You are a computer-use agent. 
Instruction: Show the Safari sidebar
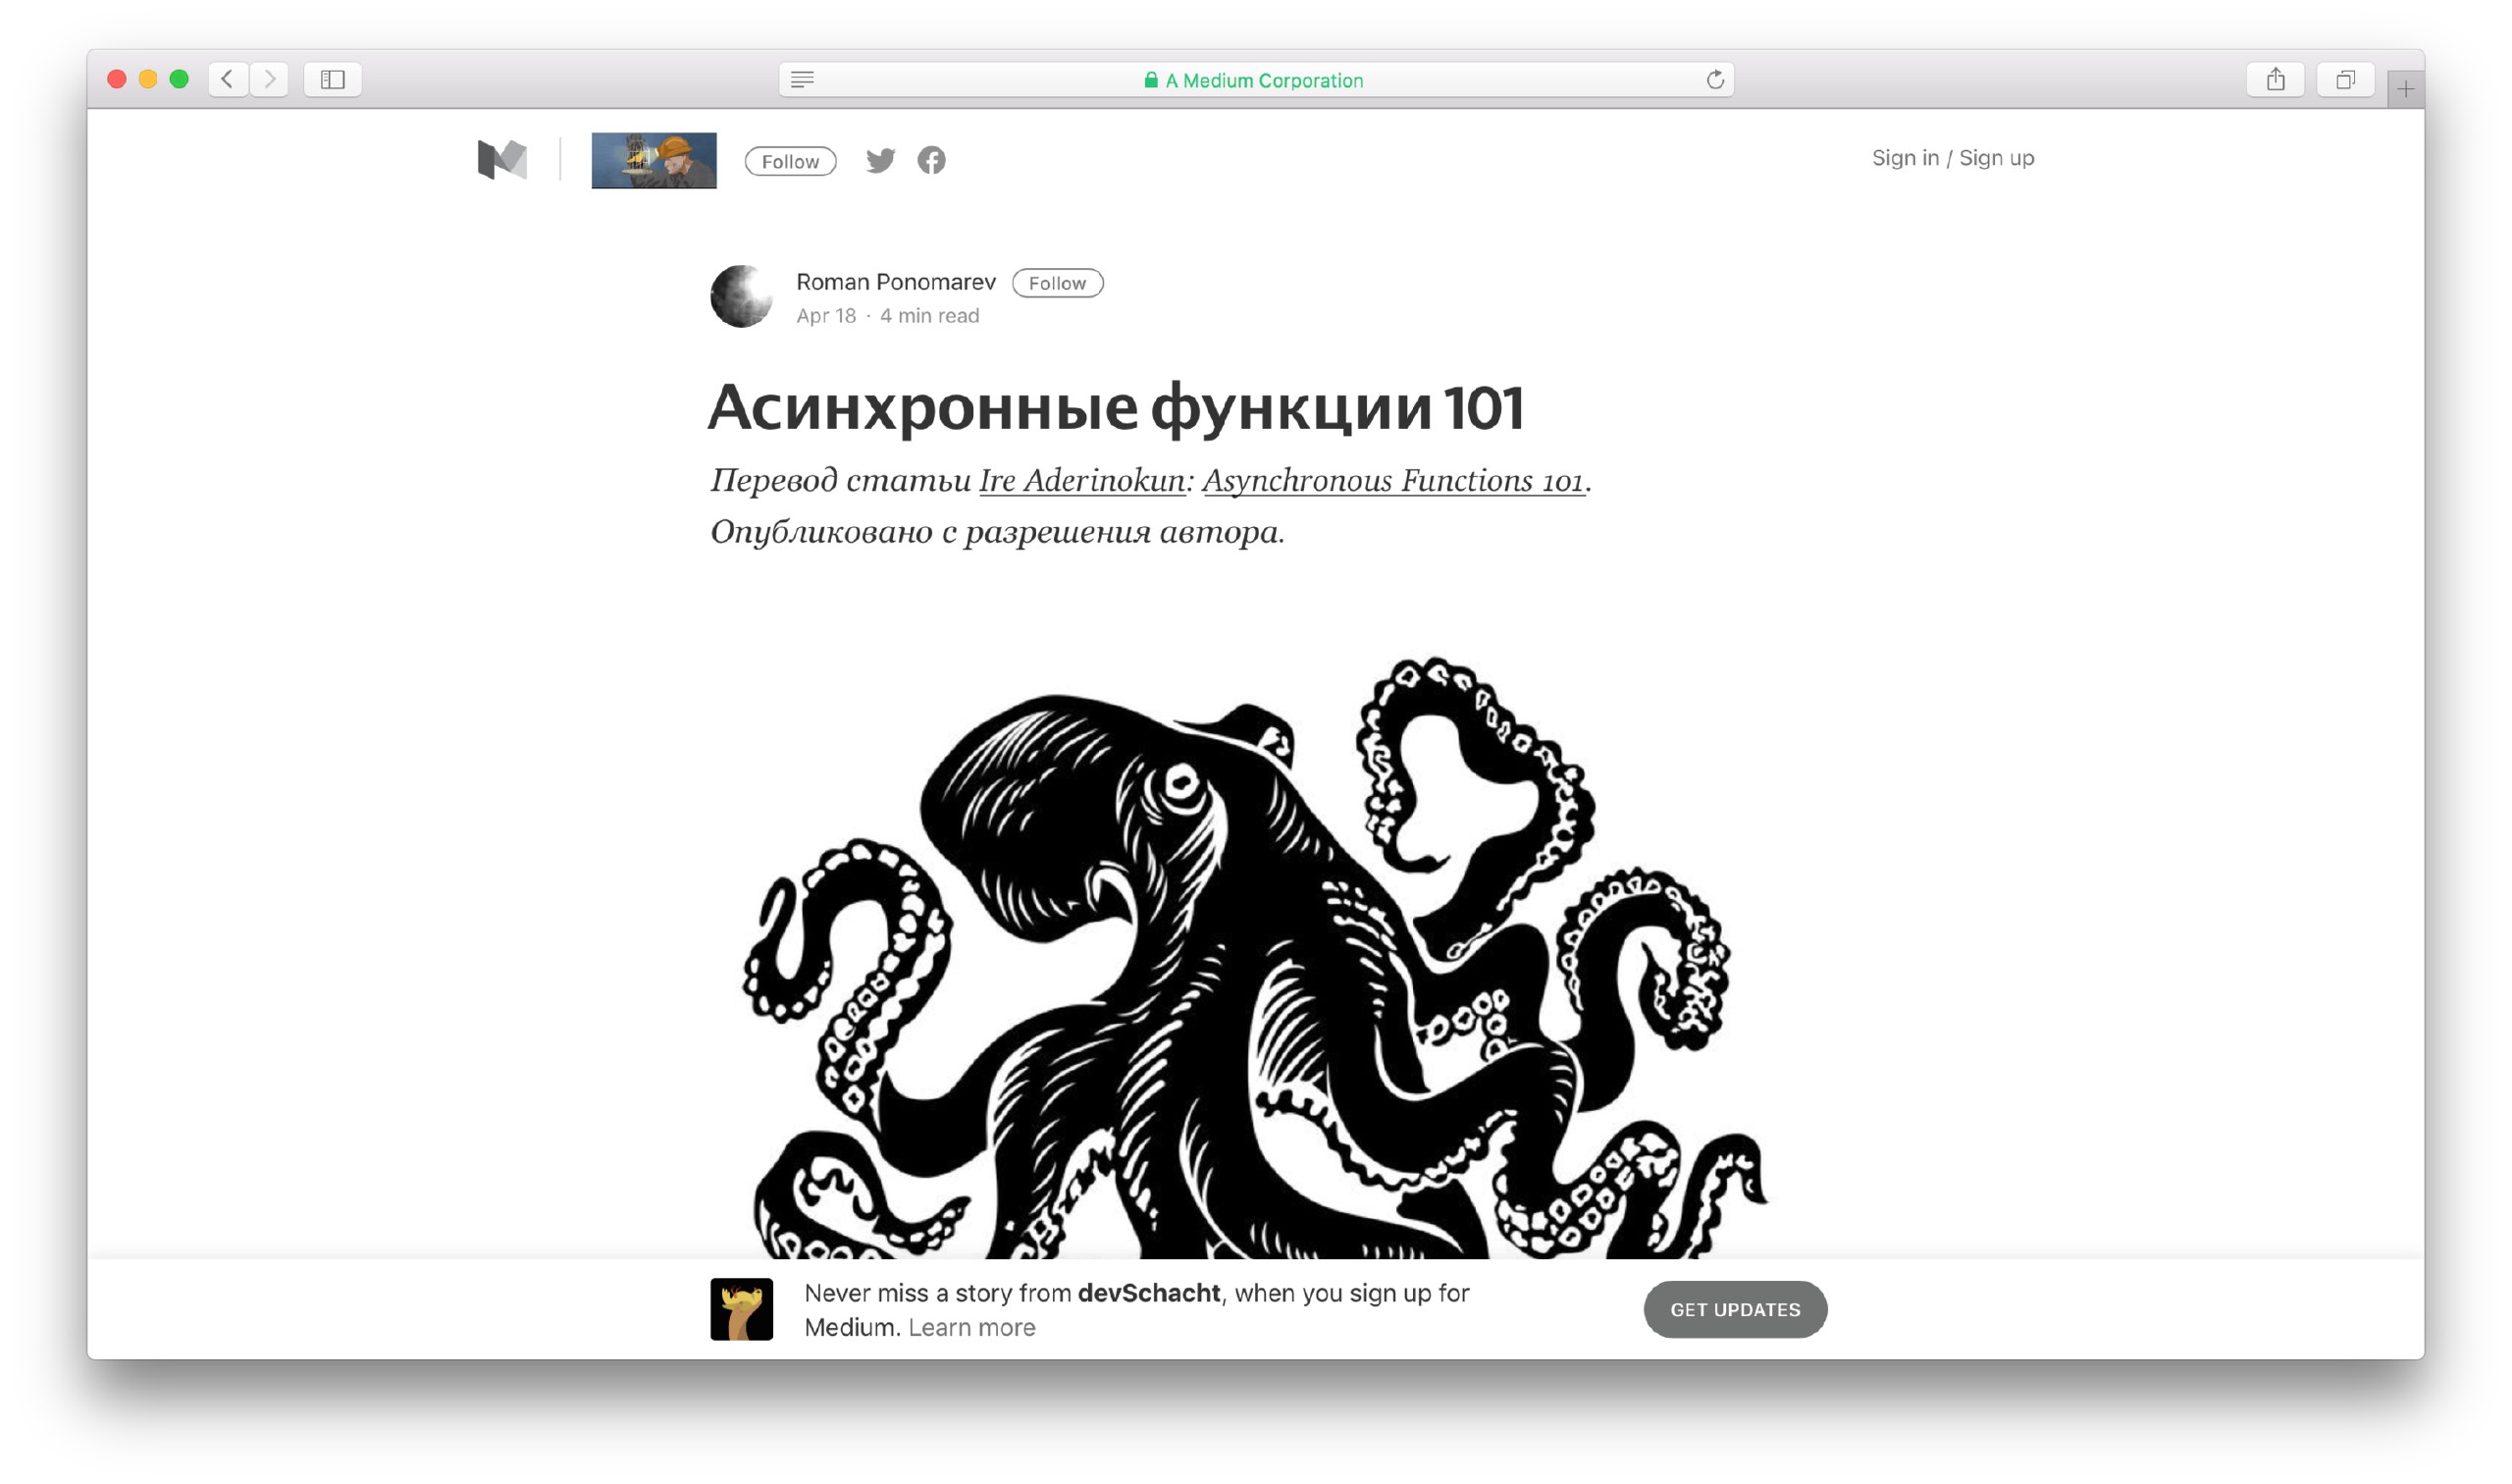pos(333,79)
